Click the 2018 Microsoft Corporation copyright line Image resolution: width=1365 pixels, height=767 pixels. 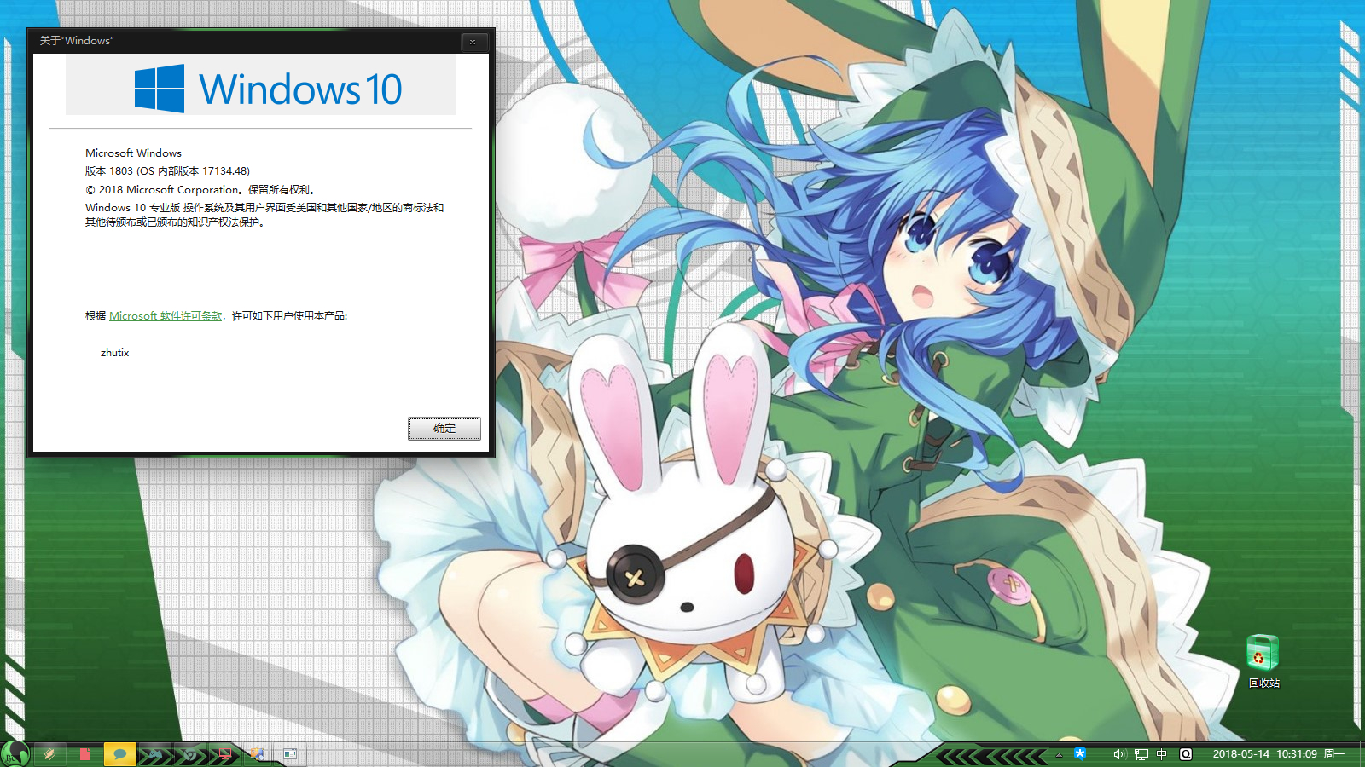pyautogui.click(x=200, y=189)
